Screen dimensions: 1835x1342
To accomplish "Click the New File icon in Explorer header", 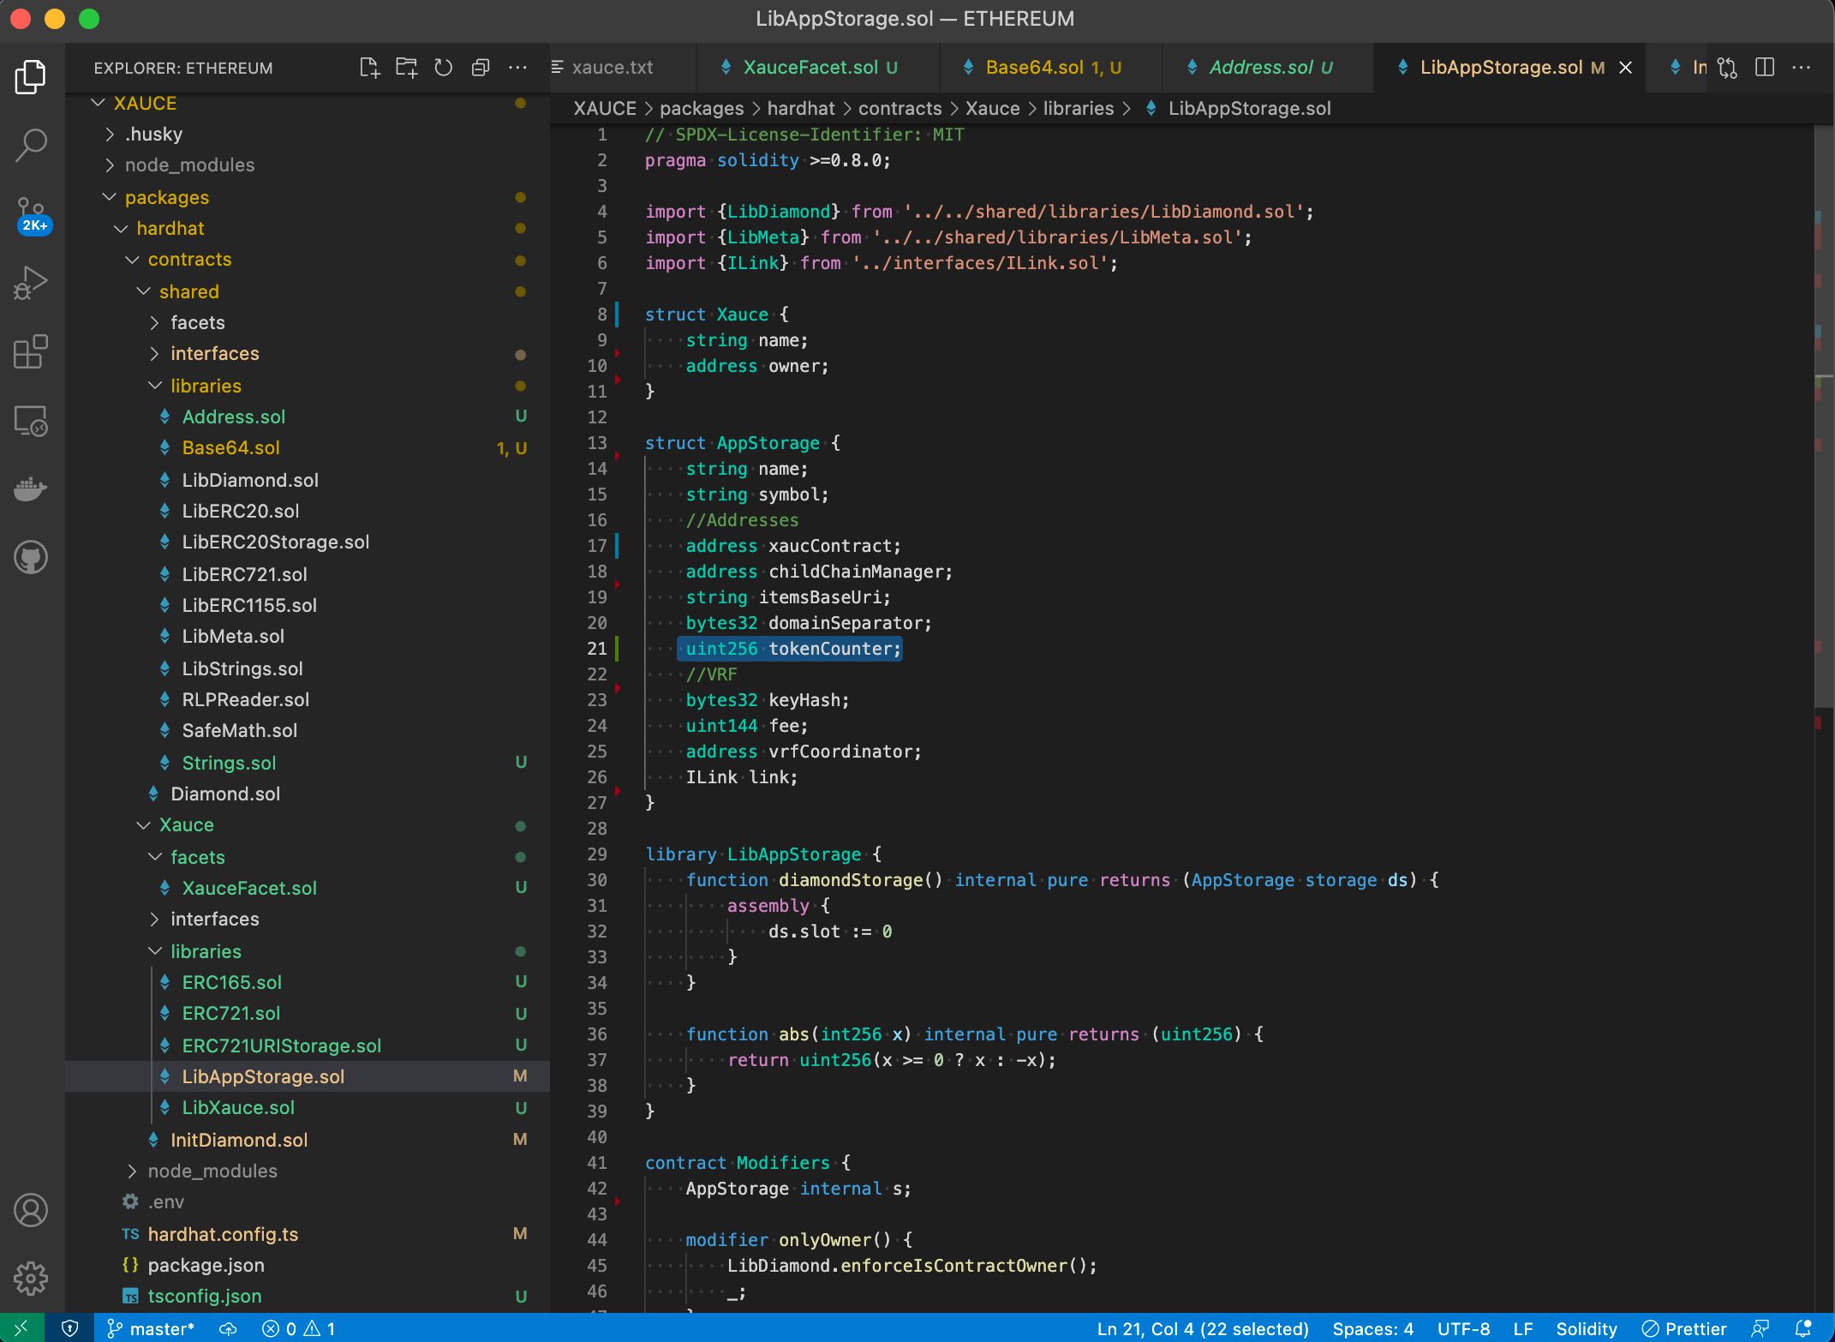I will click(x=369, y=68).
